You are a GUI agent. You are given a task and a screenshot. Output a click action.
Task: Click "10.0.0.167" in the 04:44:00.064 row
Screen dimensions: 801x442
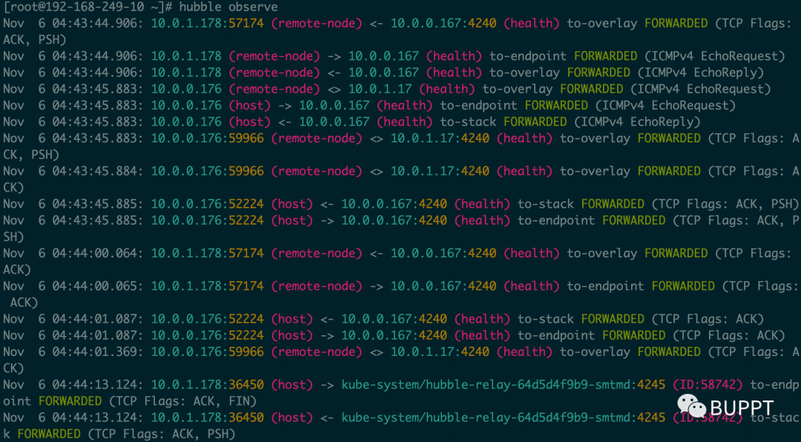[426, 254]
